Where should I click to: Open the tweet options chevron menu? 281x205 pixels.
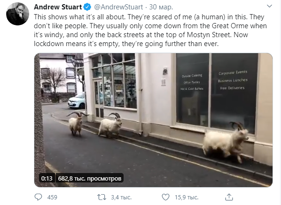tap(269, 6)
